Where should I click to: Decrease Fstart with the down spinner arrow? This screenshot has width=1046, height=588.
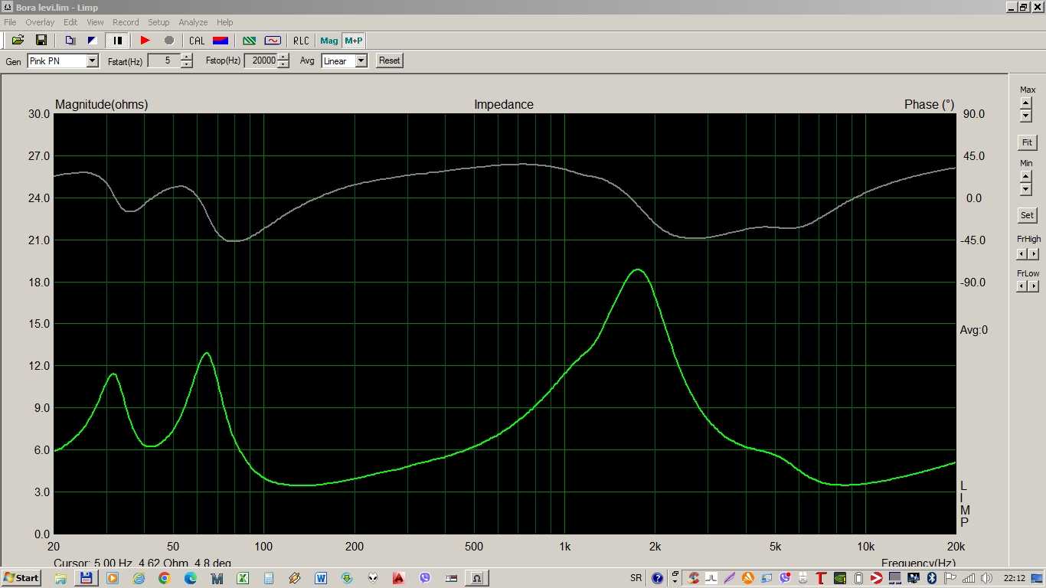tap(187, 64)
